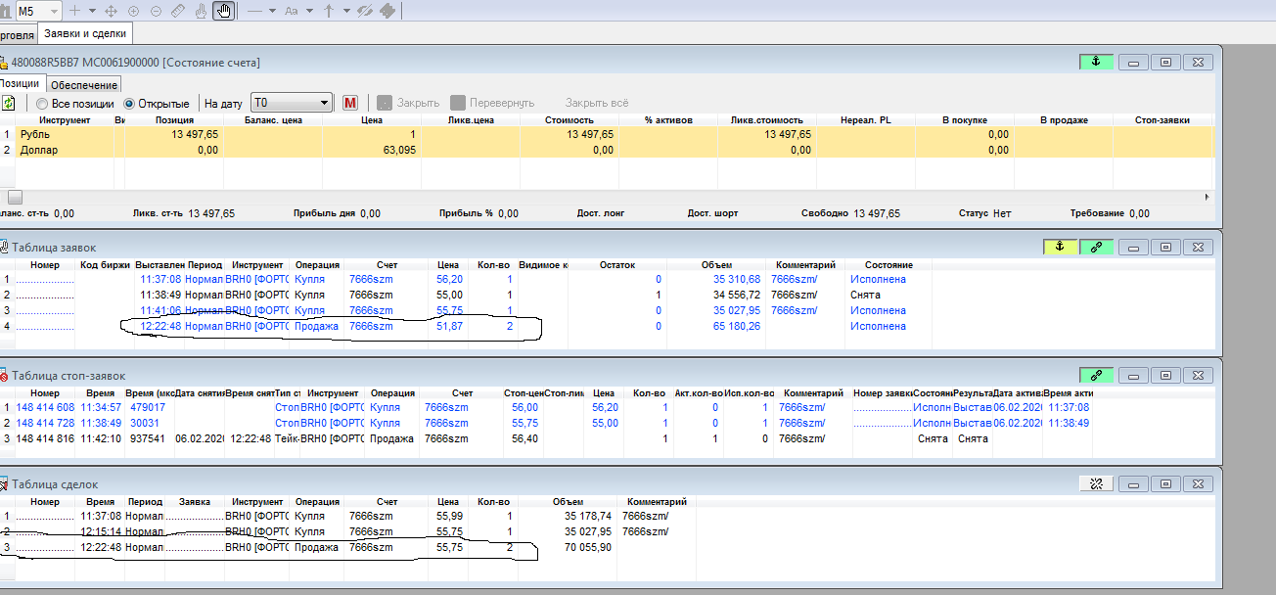Select the 'Все позиции' radio button
1276x595 pixels.
(x=42, y=104)
